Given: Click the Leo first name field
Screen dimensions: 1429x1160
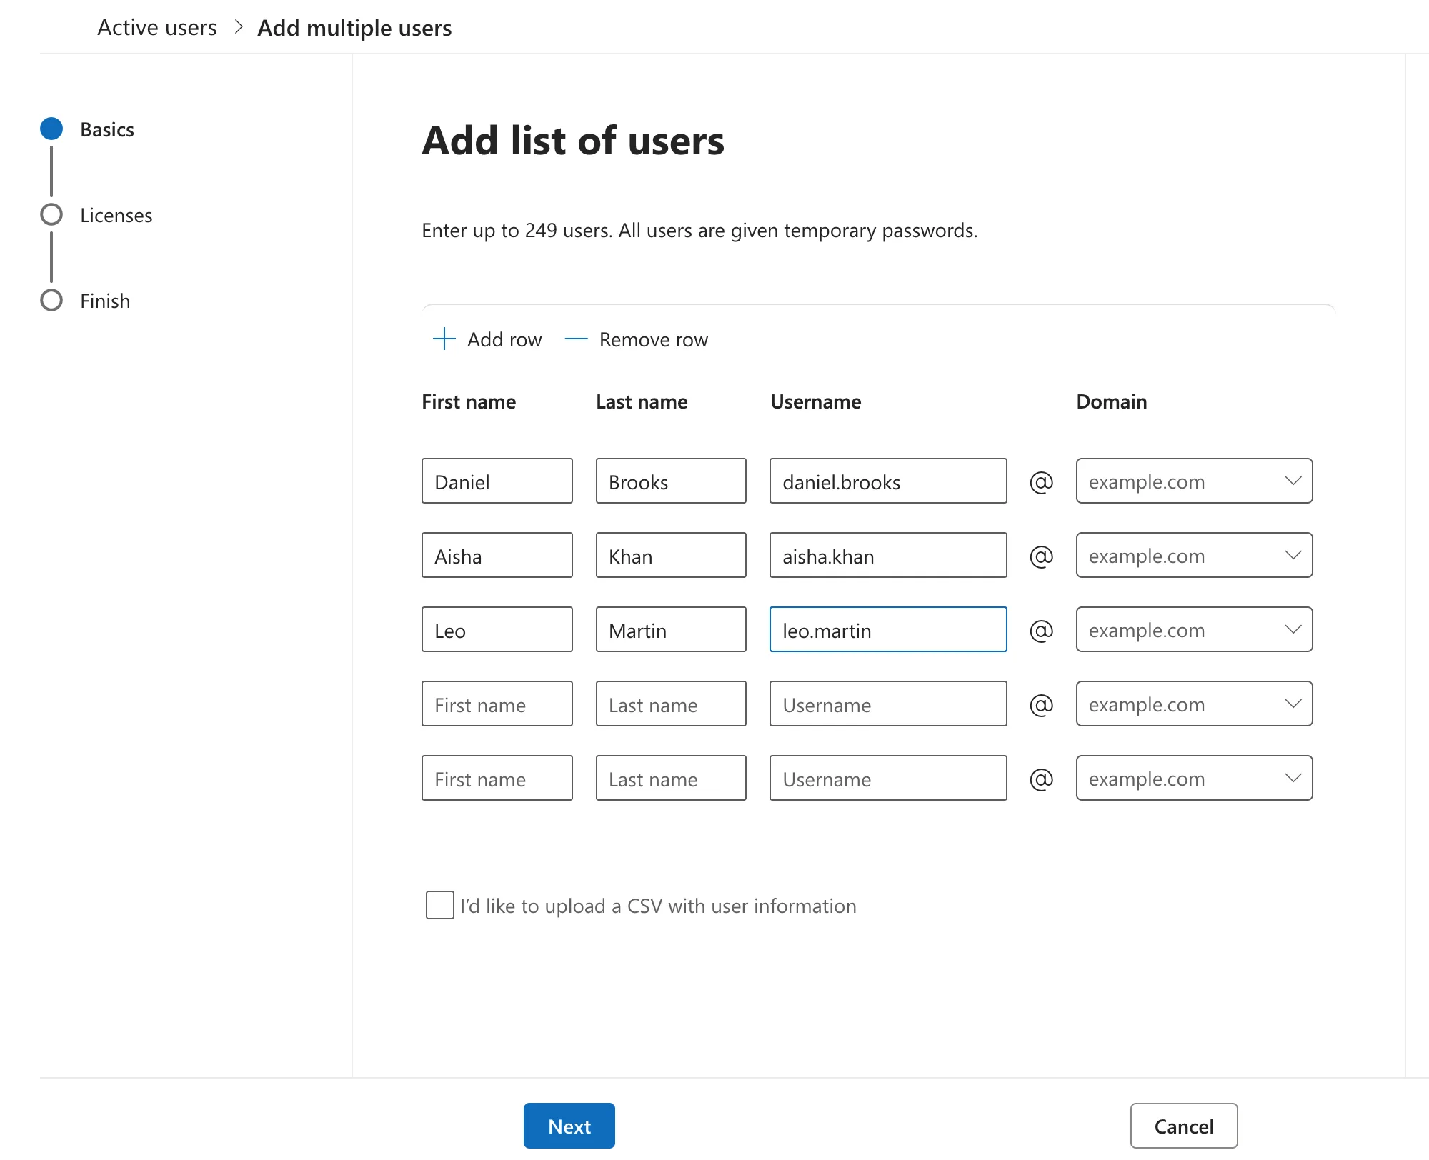Looking at the screenshot, I should coord(497,630).
